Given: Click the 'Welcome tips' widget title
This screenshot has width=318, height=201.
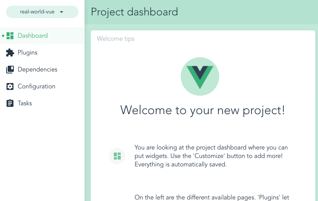Looking at the screenshot, I should click(116, 39).
